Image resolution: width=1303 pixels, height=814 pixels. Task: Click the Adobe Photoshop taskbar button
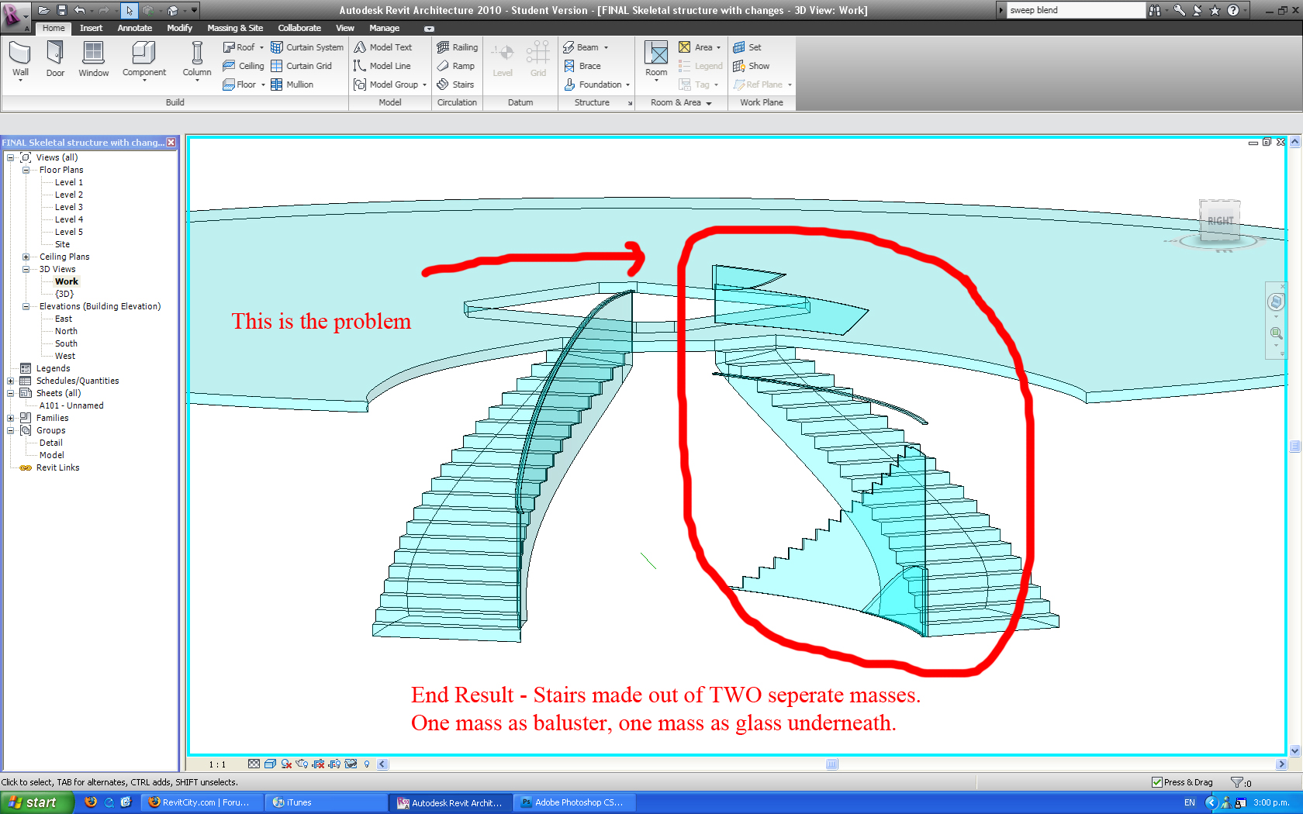coord(574,802)
